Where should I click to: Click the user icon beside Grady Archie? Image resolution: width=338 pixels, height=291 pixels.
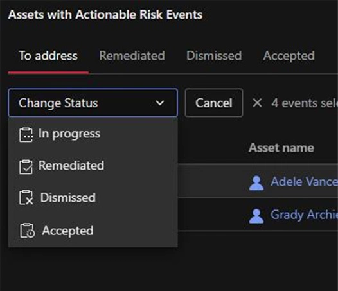tap(256, 216)
